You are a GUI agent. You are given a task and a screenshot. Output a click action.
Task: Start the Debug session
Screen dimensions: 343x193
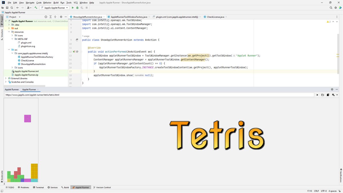77,8
